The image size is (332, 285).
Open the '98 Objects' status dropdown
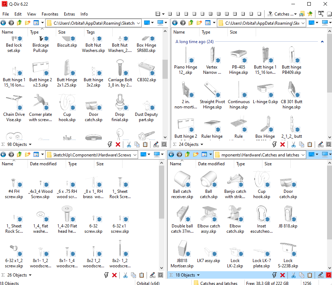click(30, 144)
